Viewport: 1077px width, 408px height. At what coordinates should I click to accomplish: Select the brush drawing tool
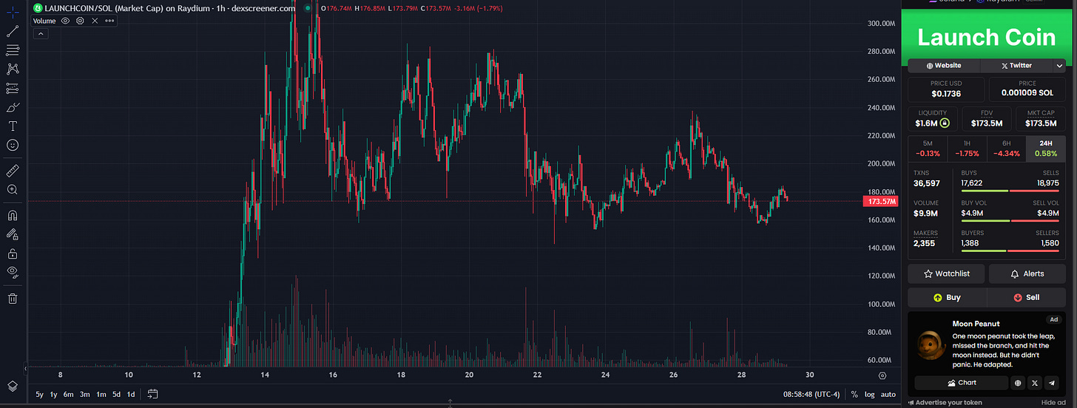(x=13, y=108)
